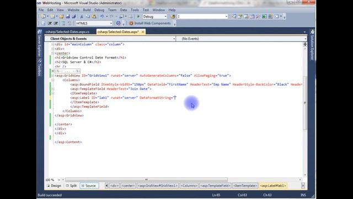Open the Properties Window toolbar icon

[240, 17]
